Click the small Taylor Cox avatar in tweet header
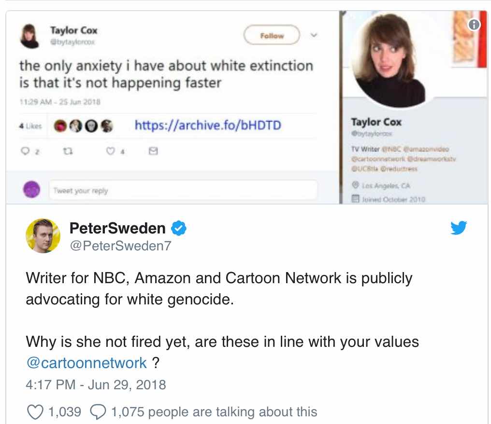This screenshot has height=424, width=491. click(29, 36)
